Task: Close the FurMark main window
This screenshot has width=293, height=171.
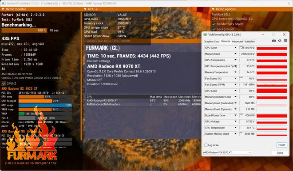Action: point(289,4)
